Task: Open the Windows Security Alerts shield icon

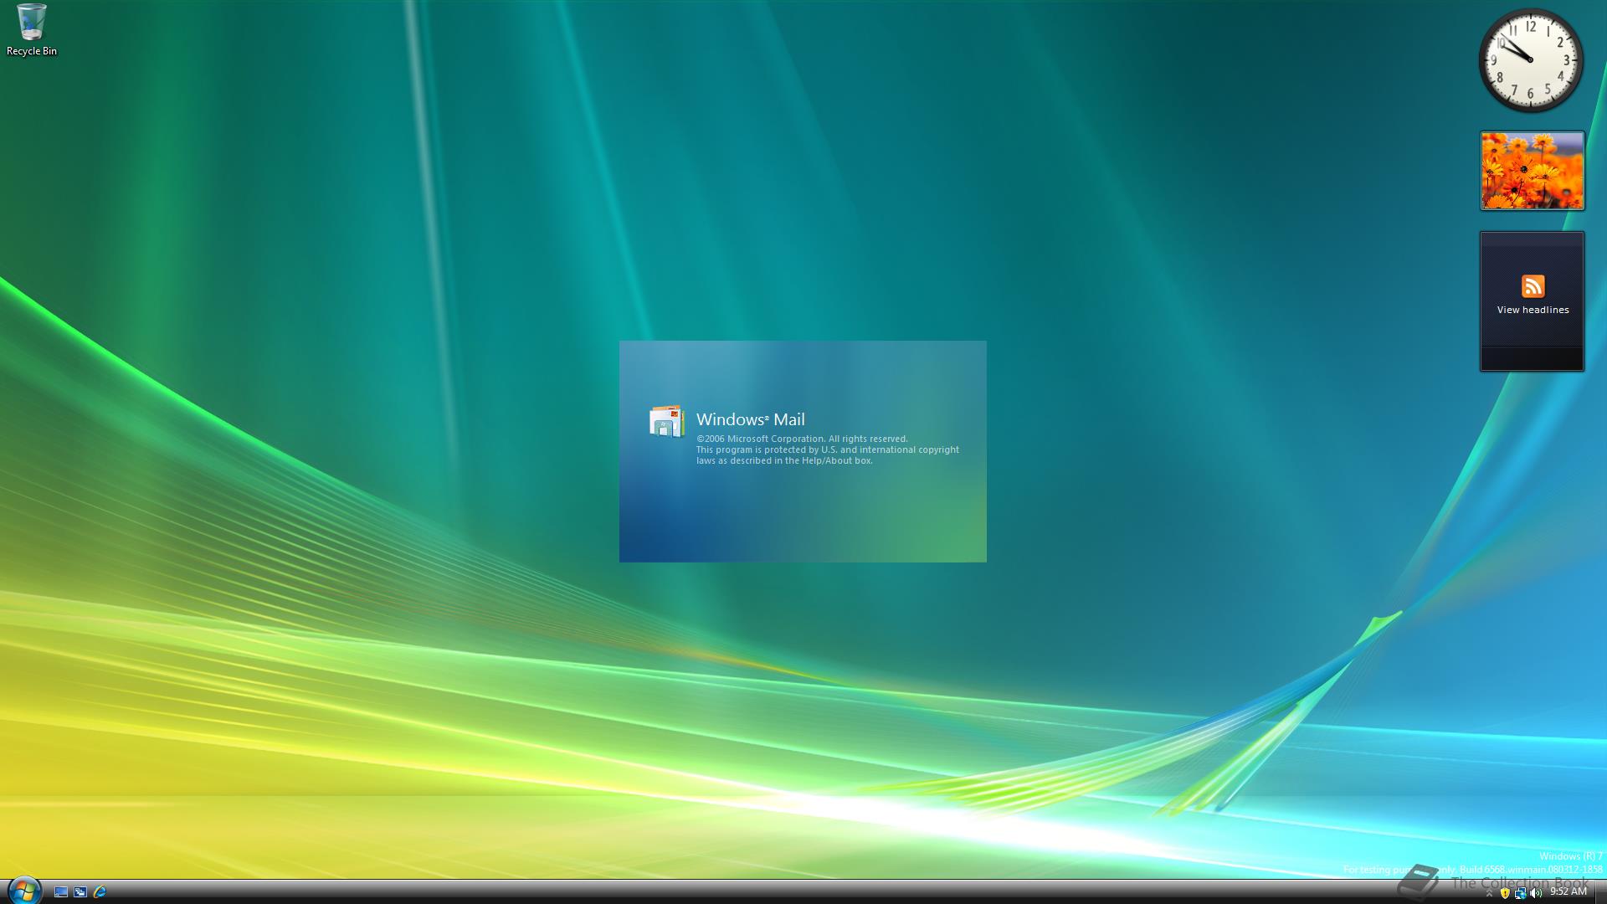Action: coord(1505,893)
